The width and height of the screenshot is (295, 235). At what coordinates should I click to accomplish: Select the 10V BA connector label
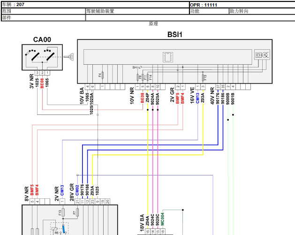click(82, 96)
